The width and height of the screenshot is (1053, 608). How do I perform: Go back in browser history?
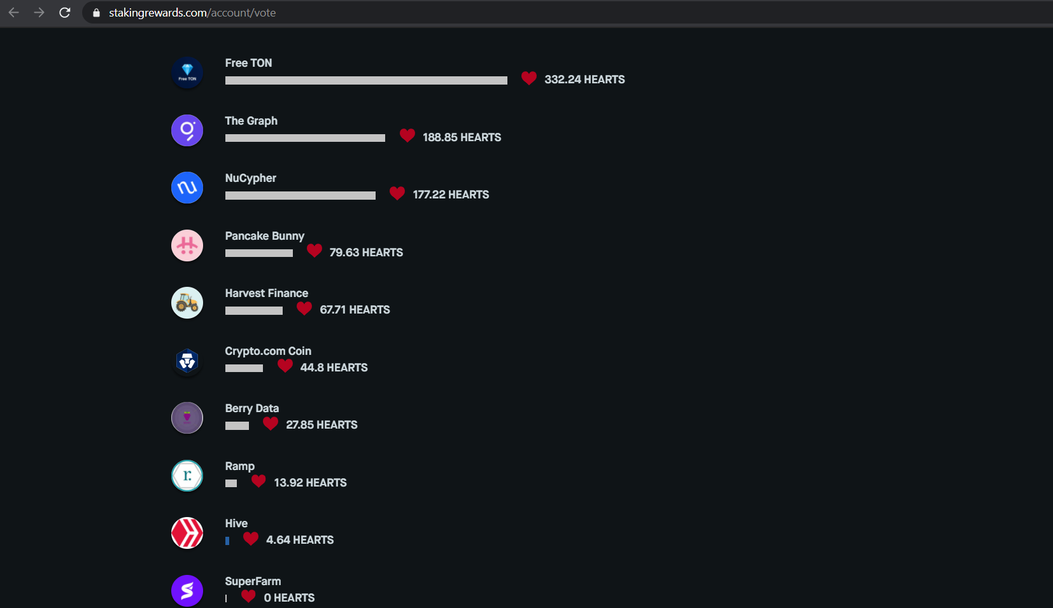(13, 13)
